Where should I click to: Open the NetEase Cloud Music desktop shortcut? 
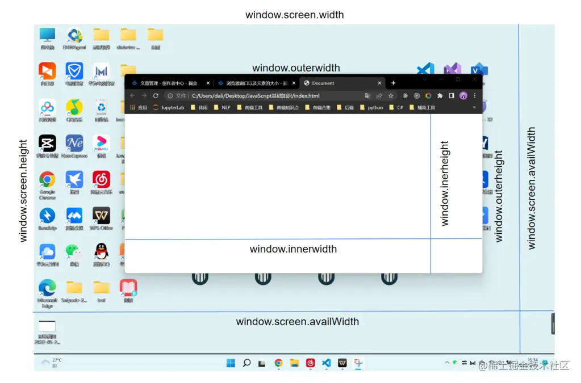pos(101,183)
